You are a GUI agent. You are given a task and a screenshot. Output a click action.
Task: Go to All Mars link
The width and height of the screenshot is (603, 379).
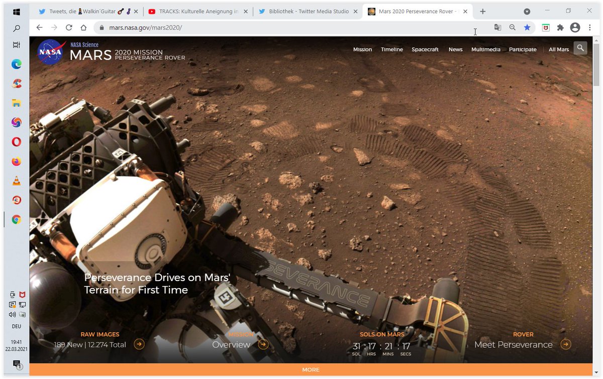pos(559,49)
